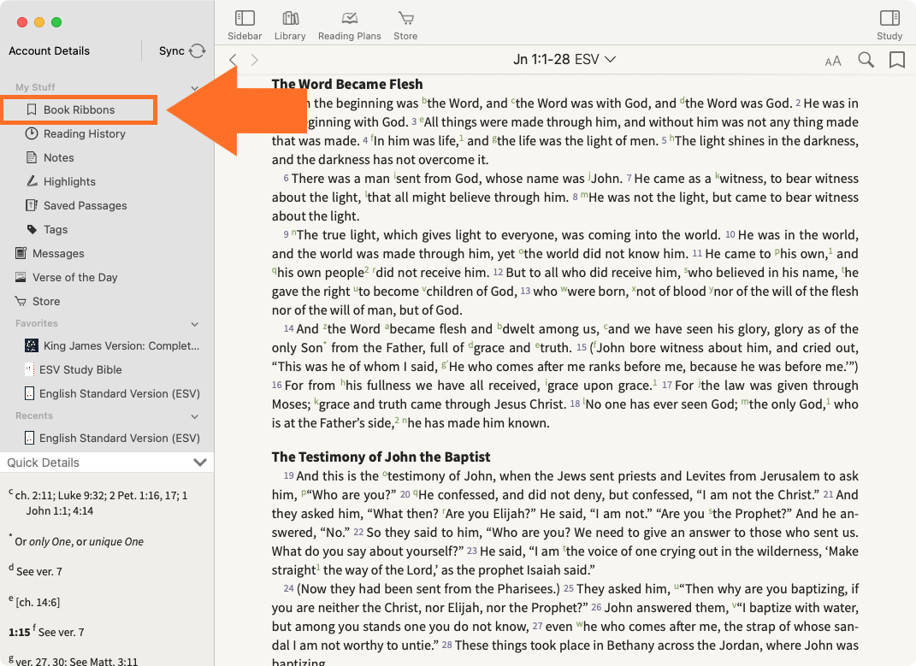Open the AA text size options
The width and height of the screenshot is (916, 666).
(x=833, y=61)
